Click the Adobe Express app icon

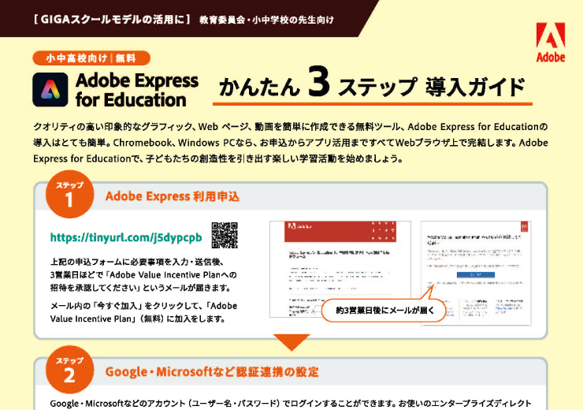[x=50, y=90]
